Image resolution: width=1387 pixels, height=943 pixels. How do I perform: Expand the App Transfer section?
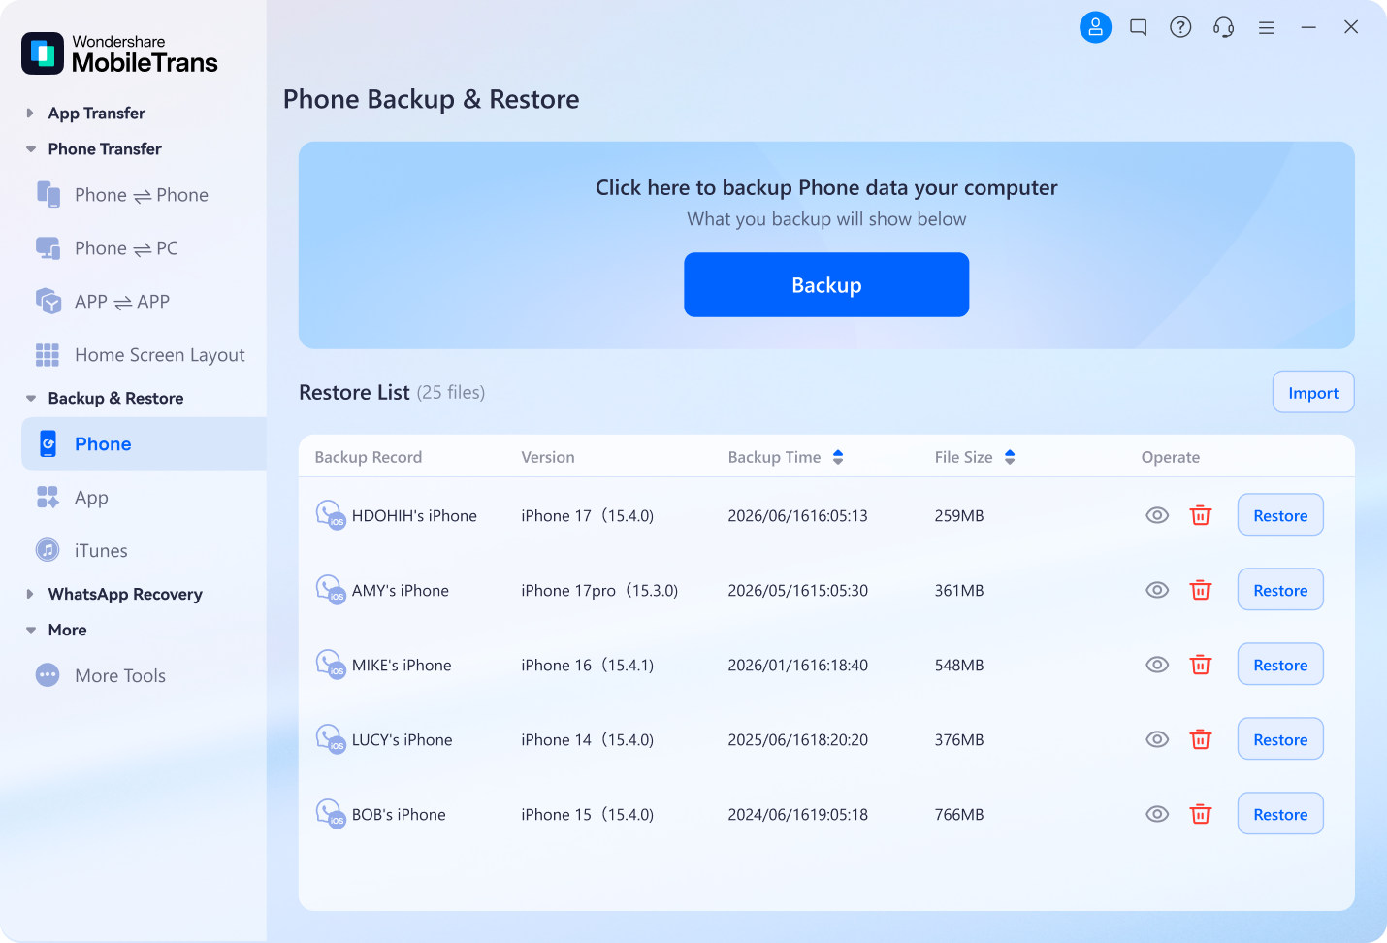(x=30, y=113)
